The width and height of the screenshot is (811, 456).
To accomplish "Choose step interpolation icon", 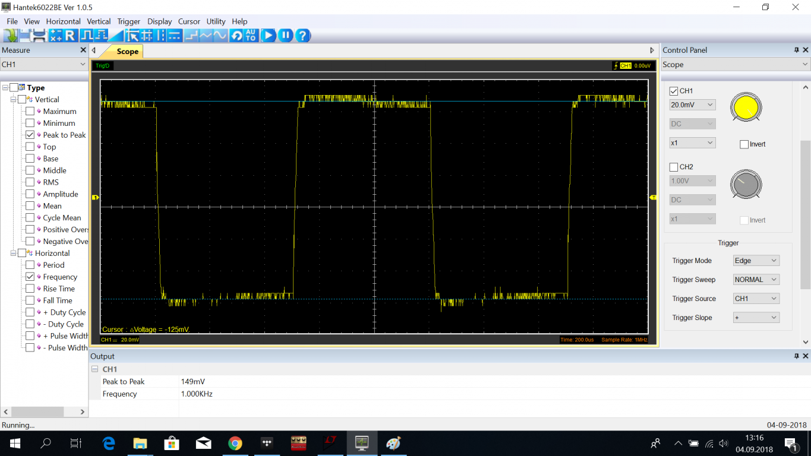I will pos(191,36).
